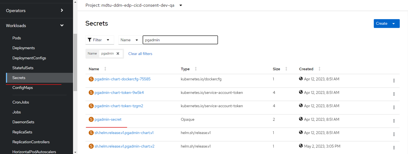Go to ConfigMaps in sidebar
Image resolution: width=408 pixels, height=154 pixels.
pyautogui.click(x=23, y=88)
